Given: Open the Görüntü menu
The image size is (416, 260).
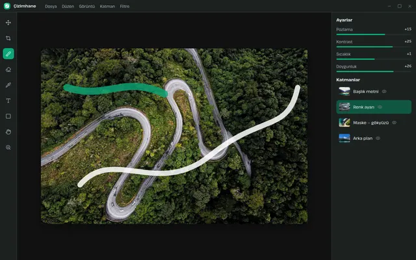Looking at the screenshot, I should coord(86,6).
